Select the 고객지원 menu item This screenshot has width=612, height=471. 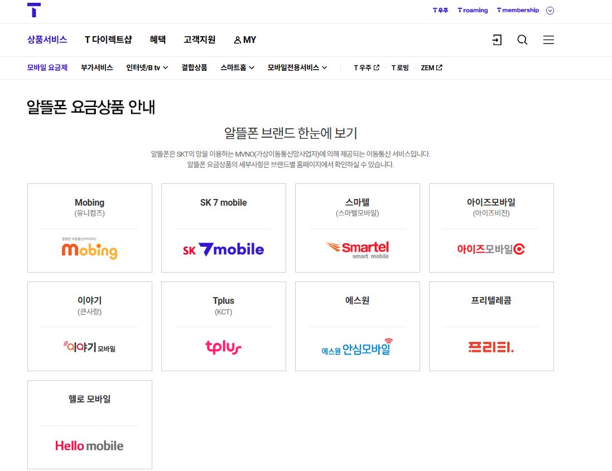(x=200, y=40)
